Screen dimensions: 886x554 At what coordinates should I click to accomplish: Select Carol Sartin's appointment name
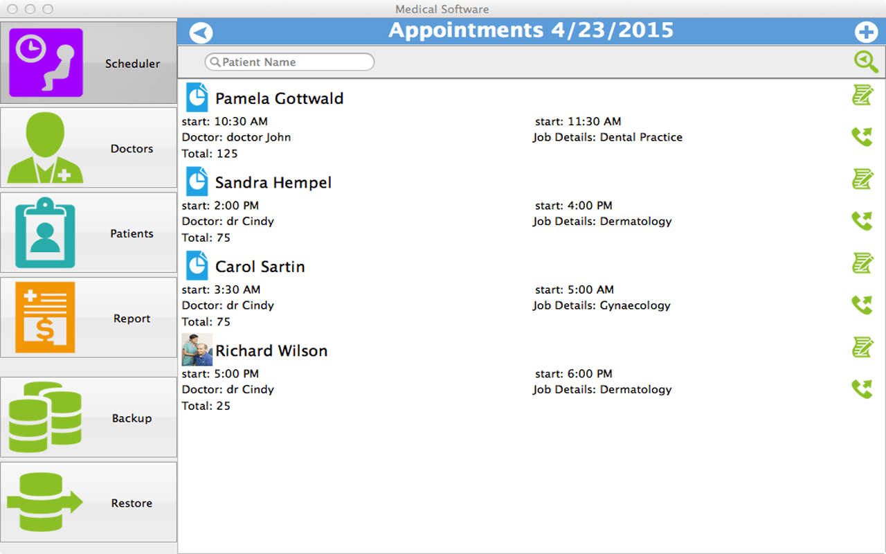coord(260,266)
